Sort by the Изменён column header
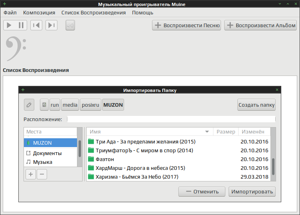The height and width of the screenshot is (215, 300). [x=254, y=131]
